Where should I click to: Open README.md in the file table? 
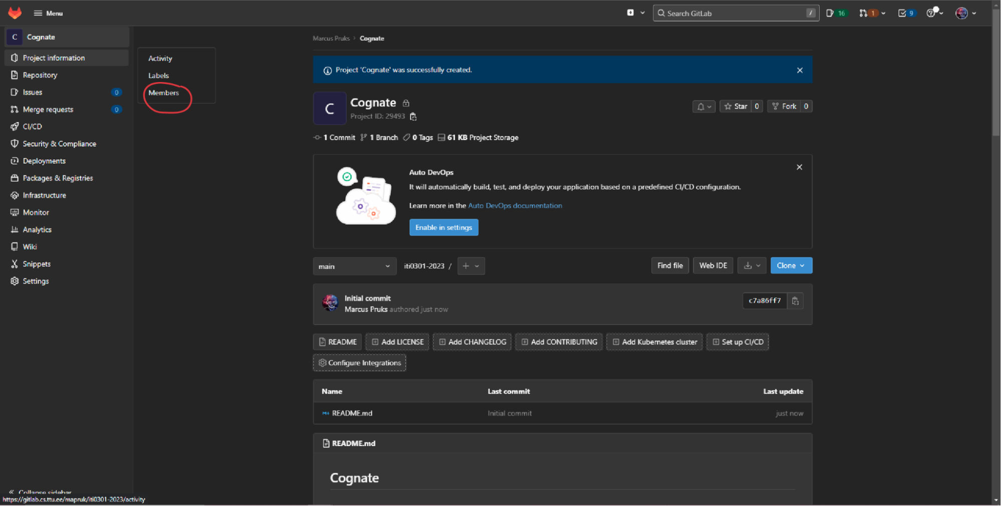352,413
